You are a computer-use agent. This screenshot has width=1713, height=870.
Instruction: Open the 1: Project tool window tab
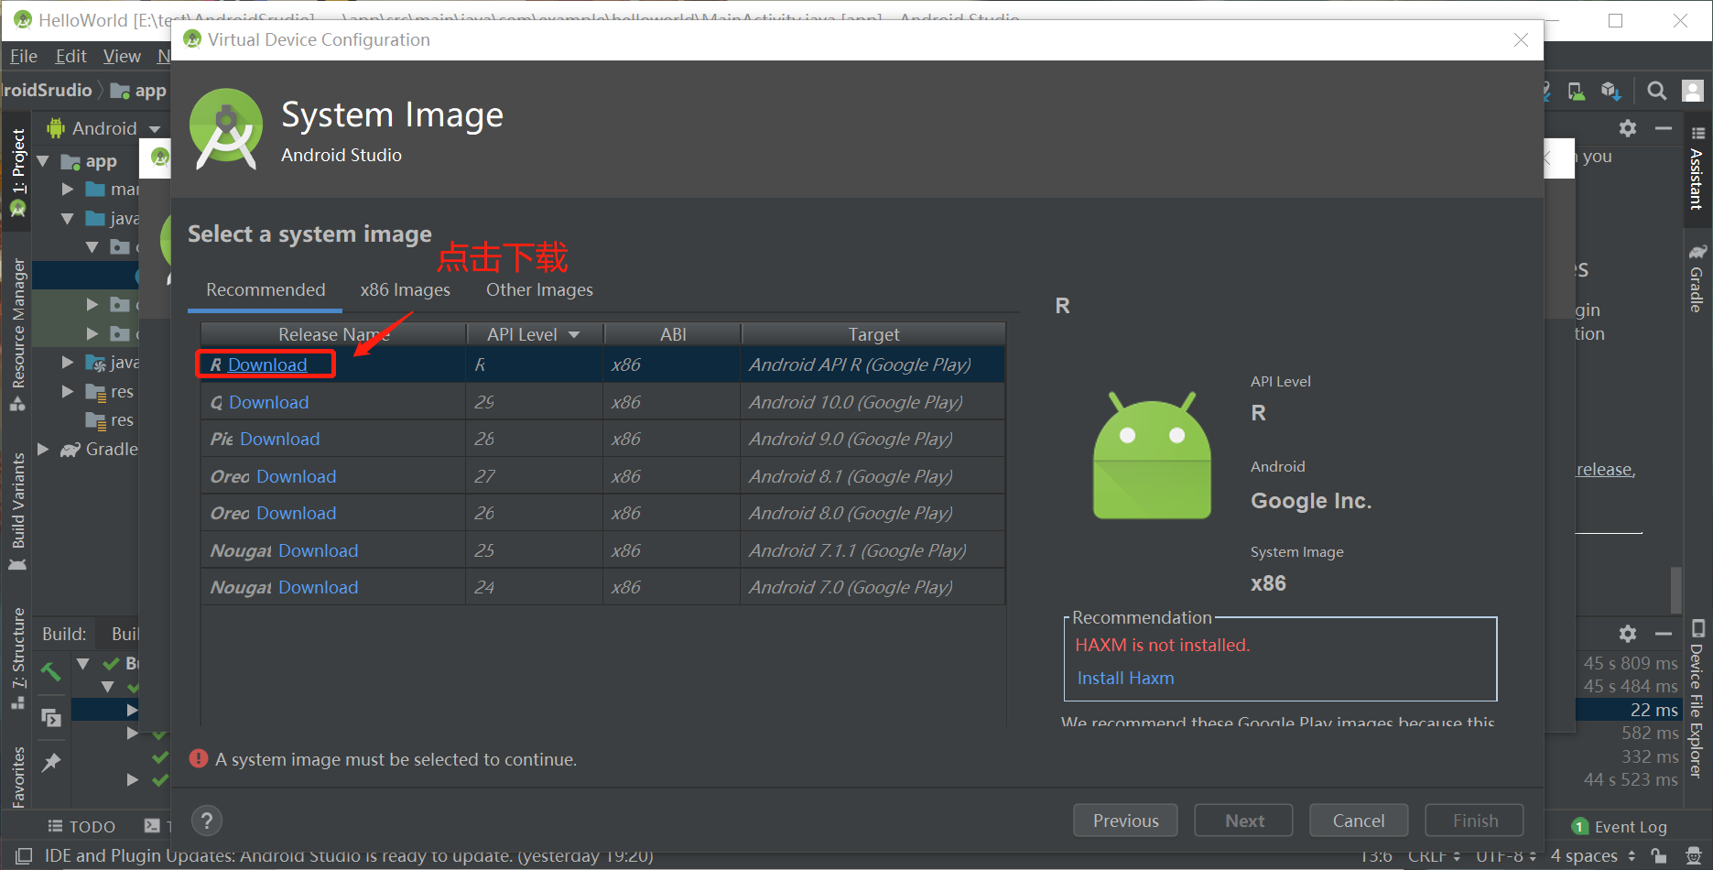[17, 171]
